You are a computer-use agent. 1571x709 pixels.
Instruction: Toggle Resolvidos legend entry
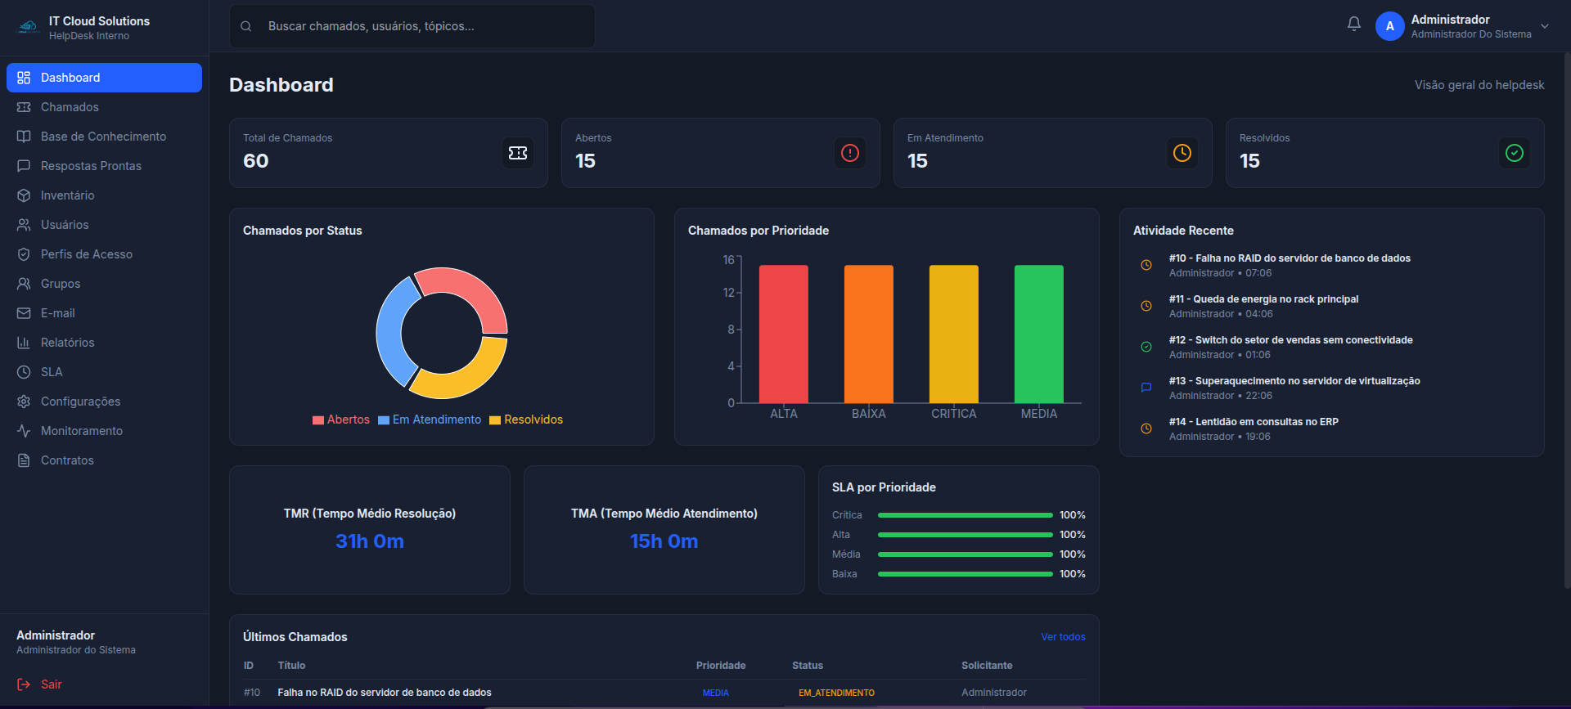click(x=526, y=420)
